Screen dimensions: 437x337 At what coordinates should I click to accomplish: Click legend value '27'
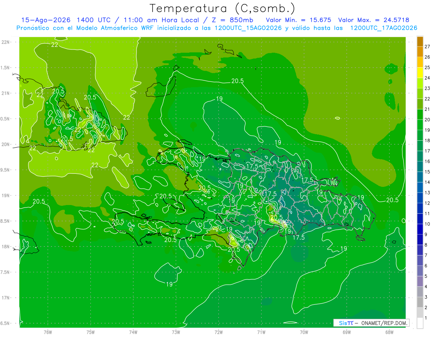[x=428, y=47]
